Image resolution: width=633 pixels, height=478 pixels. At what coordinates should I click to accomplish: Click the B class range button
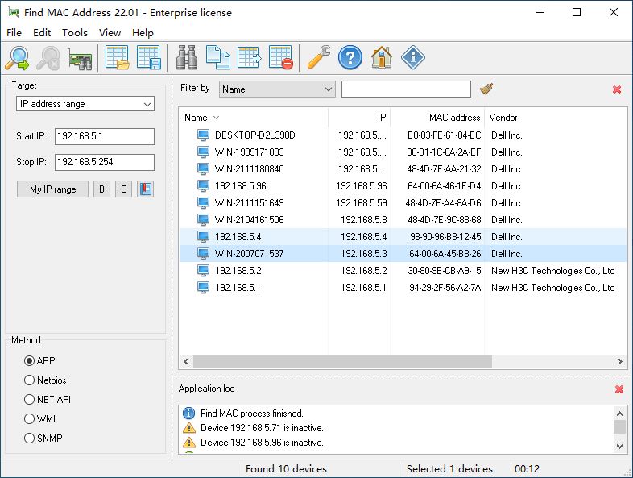(101, 189)
